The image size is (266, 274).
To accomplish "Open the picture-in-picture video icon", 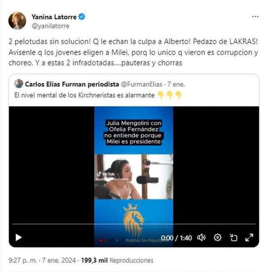I will click(233, 238).
